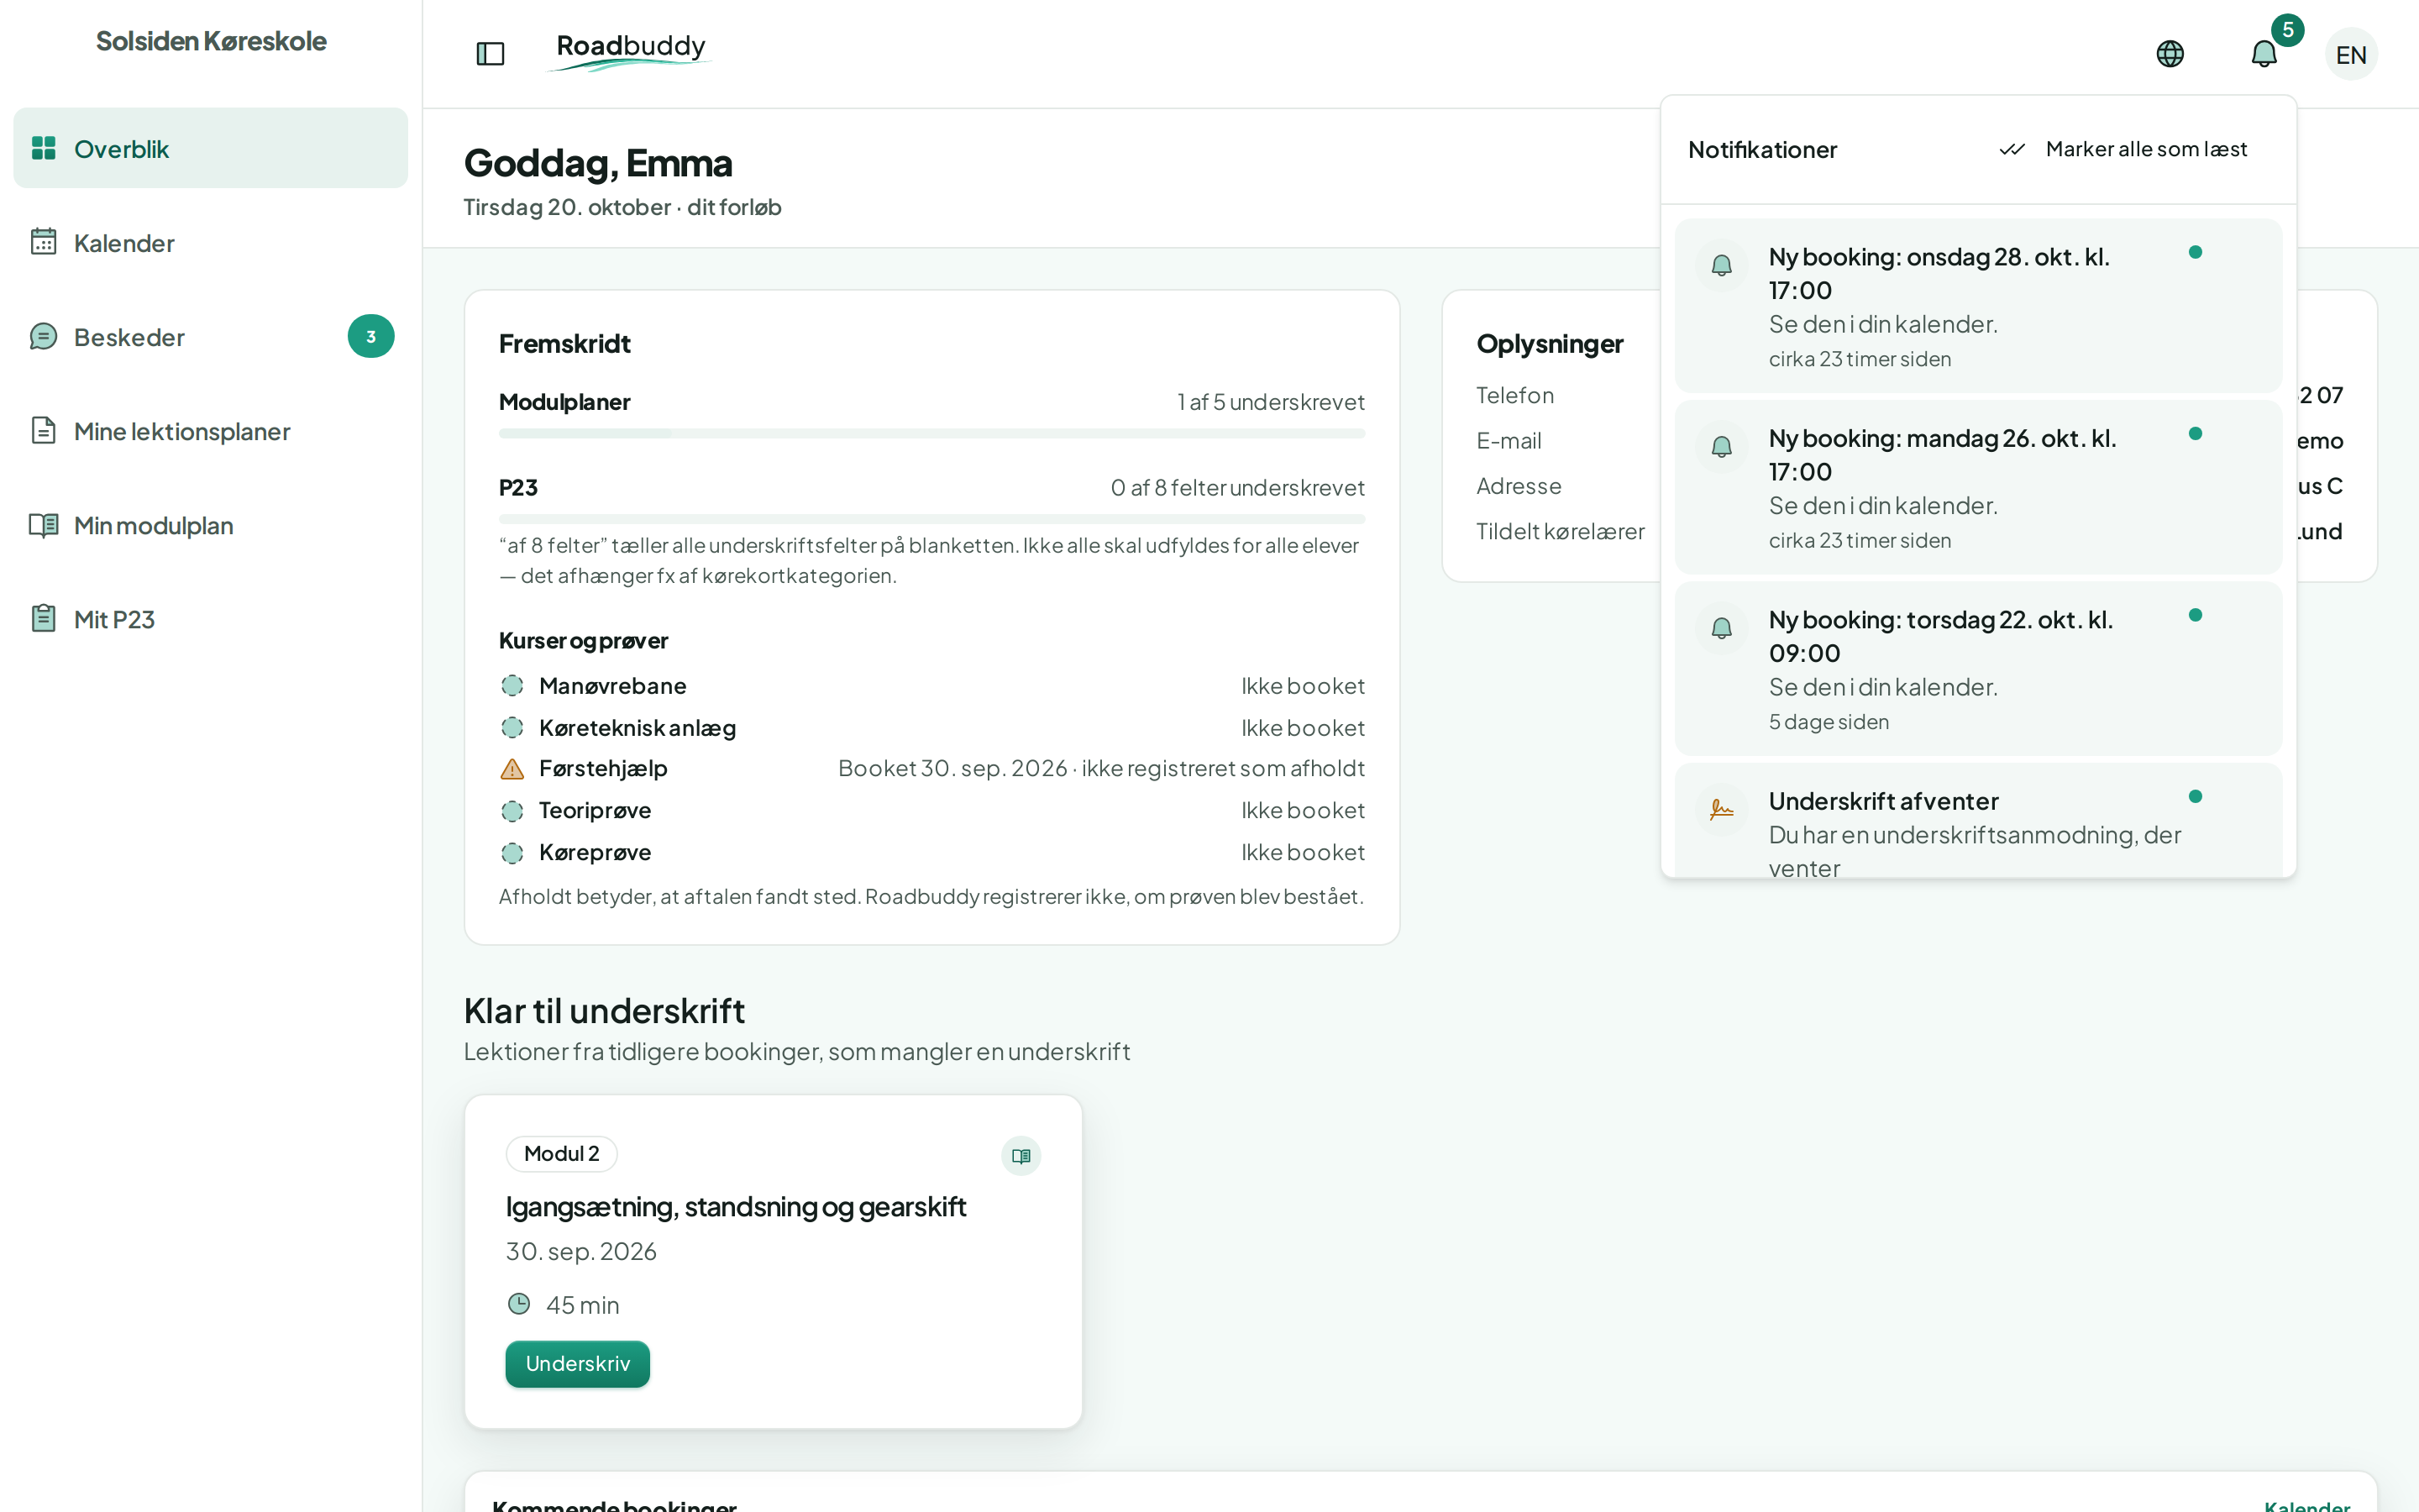The image size is (2419, 1512).
Task: Click the unread dot on the mandag 26. okt. notification
Action: pyautogui.click(x=2195, y=433)
